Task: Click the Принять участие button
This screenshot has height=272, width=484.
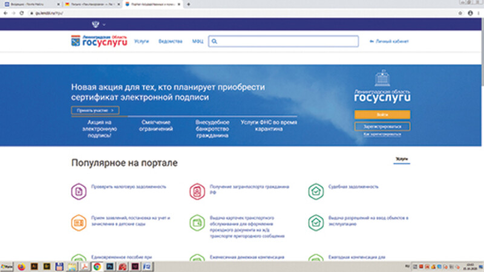Action: pyautogui.click(x=95, y=110)
